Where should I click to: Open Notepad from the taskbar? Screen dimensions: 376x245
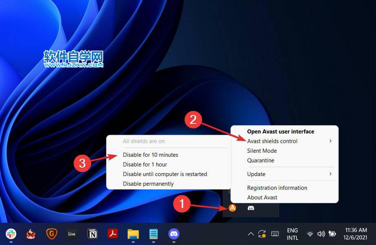153,234
